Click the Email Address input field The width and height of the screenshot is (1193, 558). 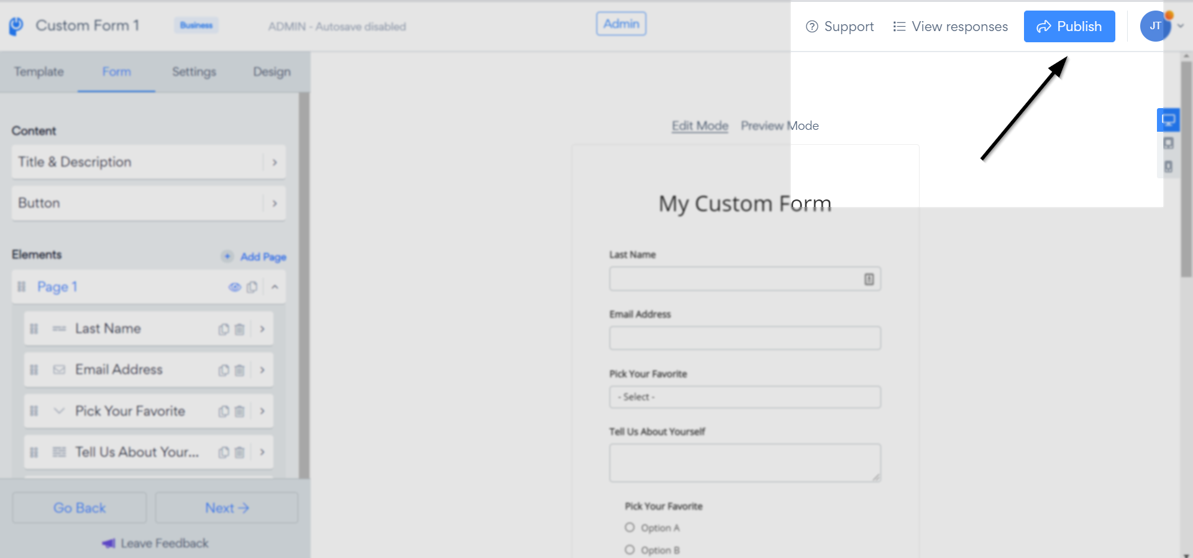[745, 338]
